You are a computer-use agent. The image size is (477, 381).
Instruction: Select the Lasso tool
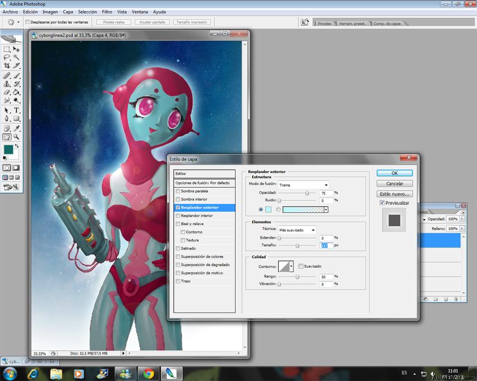(7, 57)
